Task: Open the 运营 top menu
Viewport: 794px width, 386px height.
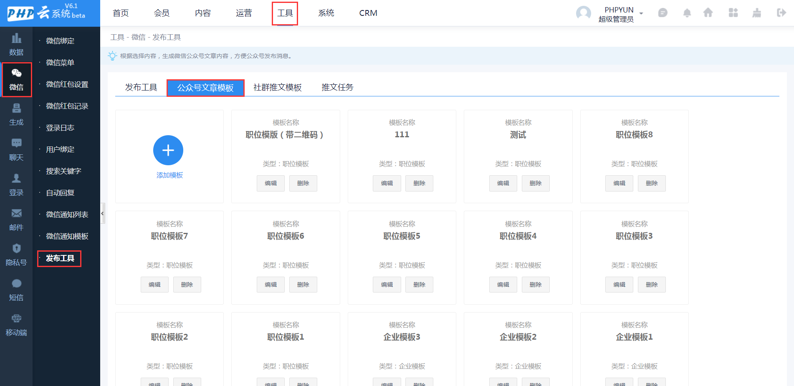Action: point(244,13)
